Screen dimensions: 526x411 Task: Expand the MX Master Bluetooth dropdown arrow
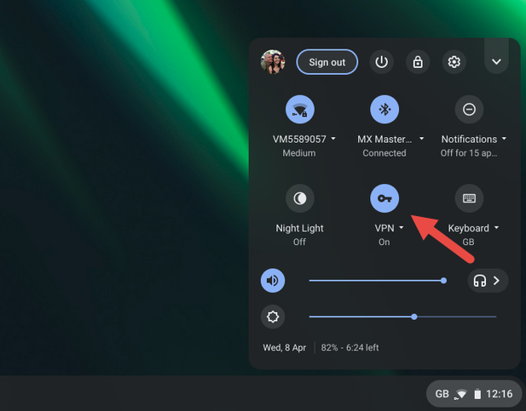pyautogui.click(x=422, y=139)
